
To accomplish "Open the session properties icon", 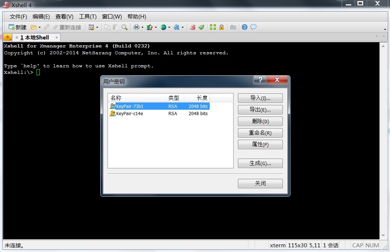I will point(91,27).
